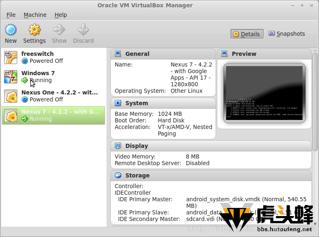Click the System section chip icon

click(x=118, y=103)
